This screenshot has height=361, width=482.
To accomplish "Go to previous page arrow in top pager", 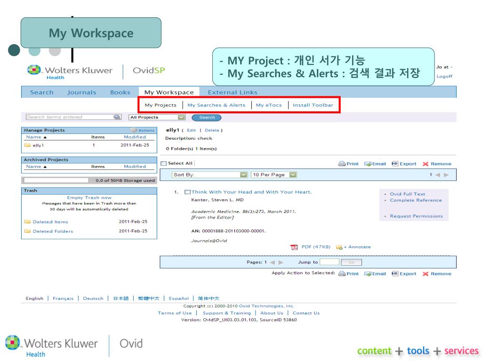I will pos(438,175).
